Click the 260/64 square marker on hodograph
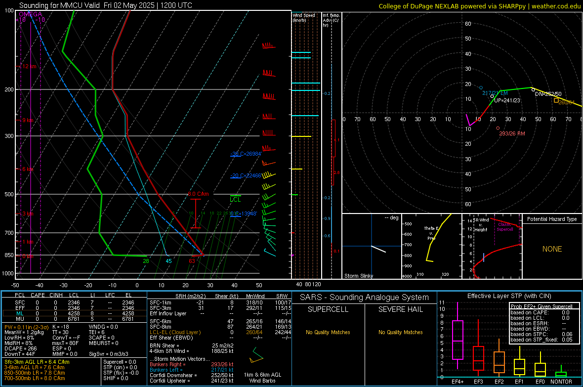The image size is (583, 387). coord(556,100)
